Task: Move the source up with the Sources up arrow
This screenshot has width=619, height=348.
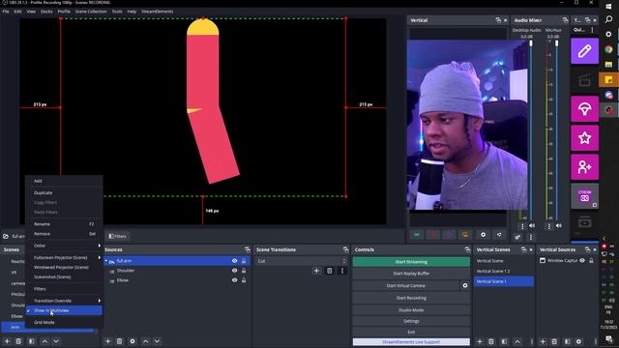Action: 145,341
